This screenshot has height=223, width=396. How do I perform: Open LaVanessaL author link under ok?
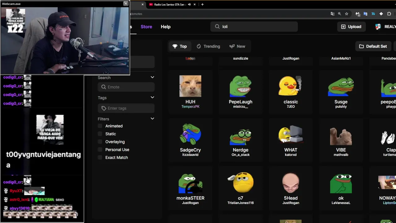341,203
